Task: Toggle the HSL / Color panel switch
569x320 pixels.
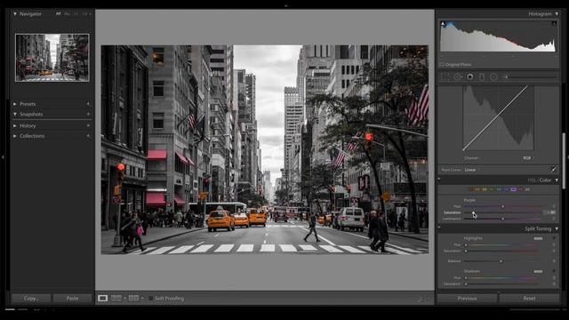Action: coord(439,180)
